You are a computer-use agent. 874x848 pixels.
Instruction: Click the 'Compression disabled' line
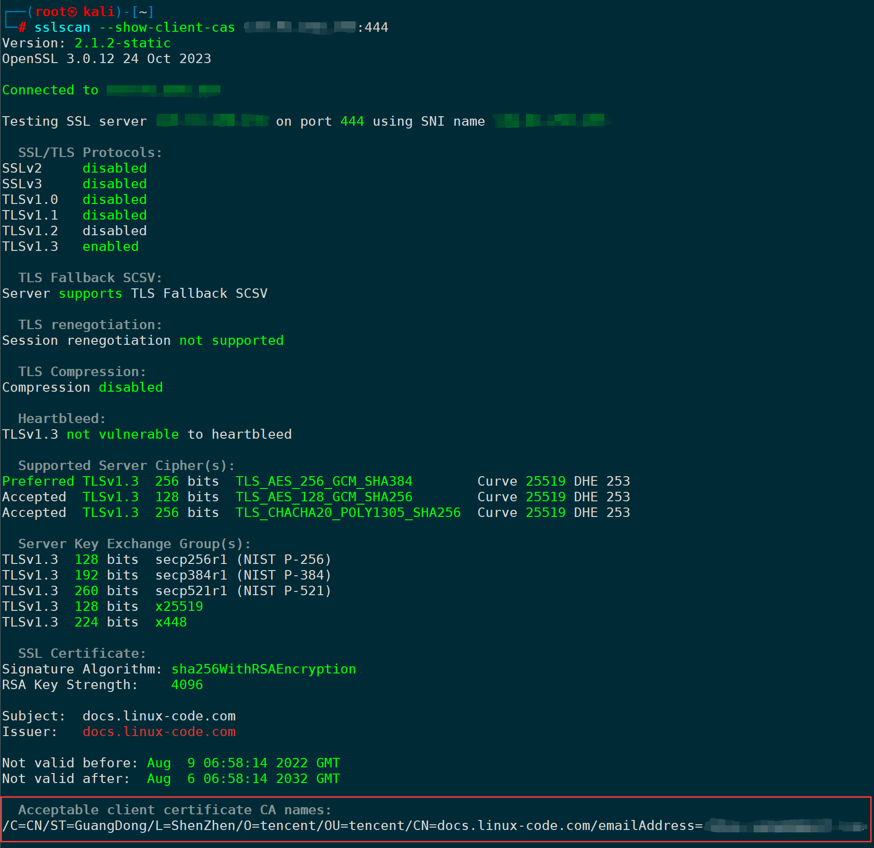point(82,387)
